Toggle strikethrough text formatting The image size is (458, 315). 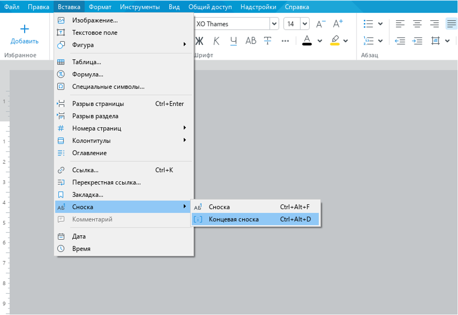point(267,41)
